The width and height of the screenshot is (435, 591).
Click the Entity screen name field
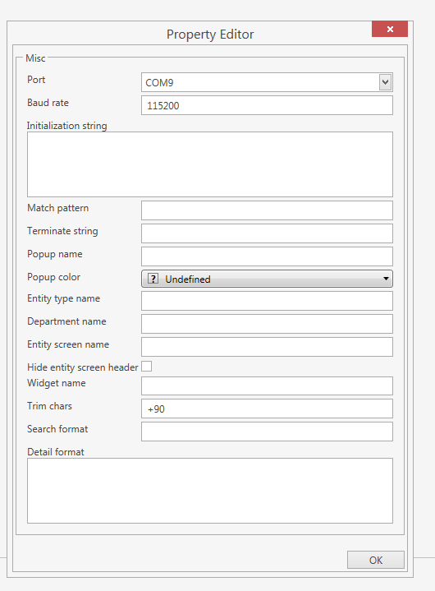[x=268, y=347]
